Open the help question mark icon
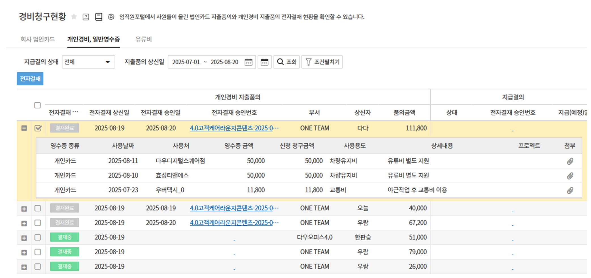The width and height of the screenshot is (591, 278). click(86, 17)
